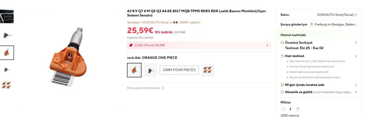Expand the 2,62€ off coupon banner

267,45
